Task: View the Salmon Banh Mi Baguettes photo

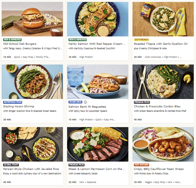Action: 98,82
